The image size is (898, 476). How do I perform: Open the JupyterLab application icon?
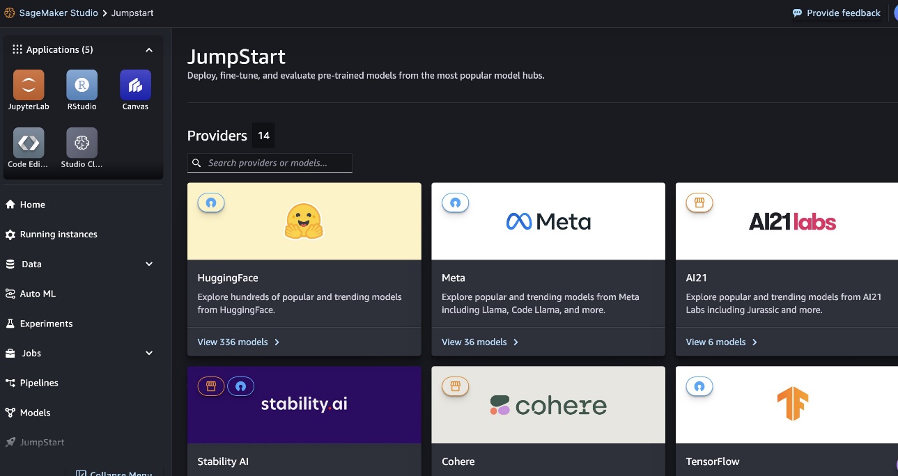point(29,85)
